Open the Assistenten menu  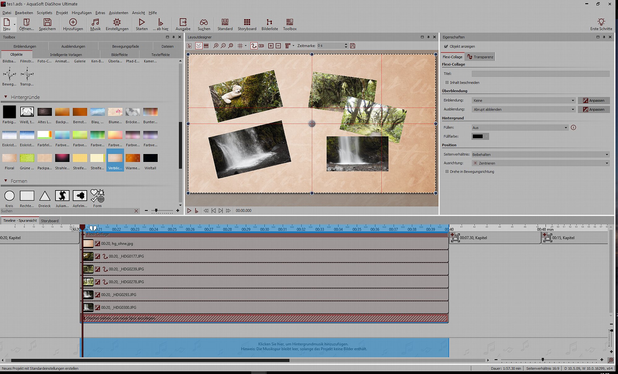pos(118,13)
